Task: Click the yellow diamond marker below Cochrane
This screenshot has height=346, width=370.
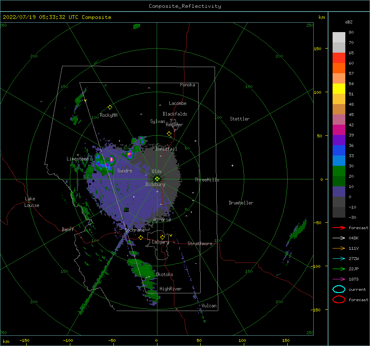Action: [x=141, y=237]
